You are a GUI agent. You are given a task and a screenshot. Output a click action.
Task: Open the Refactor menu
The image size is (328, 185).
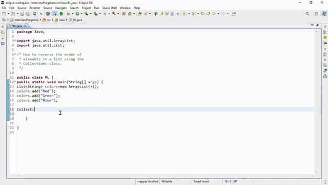35,8
